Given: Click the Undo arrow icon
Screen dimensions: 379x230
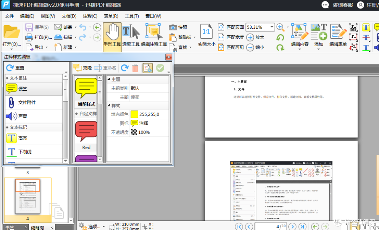Looking at the screenshot, I should pyautogui.click(x=83, y=27).
